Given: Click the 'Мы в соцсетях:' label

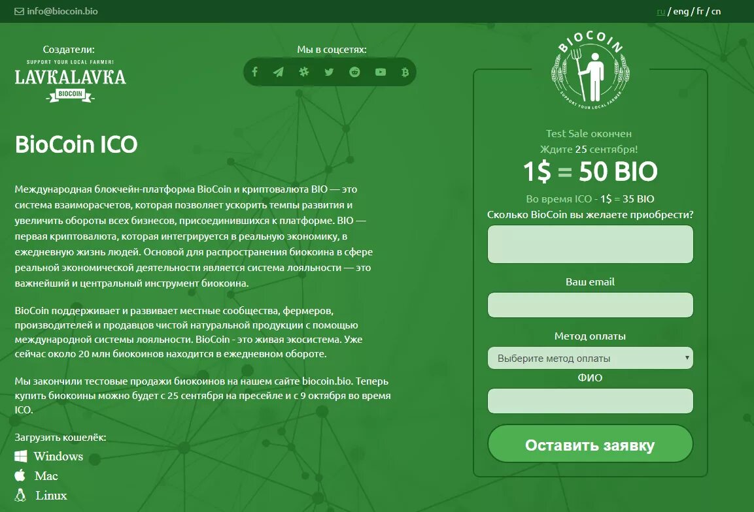Looking at the screenshot, I should coord(332,50).
